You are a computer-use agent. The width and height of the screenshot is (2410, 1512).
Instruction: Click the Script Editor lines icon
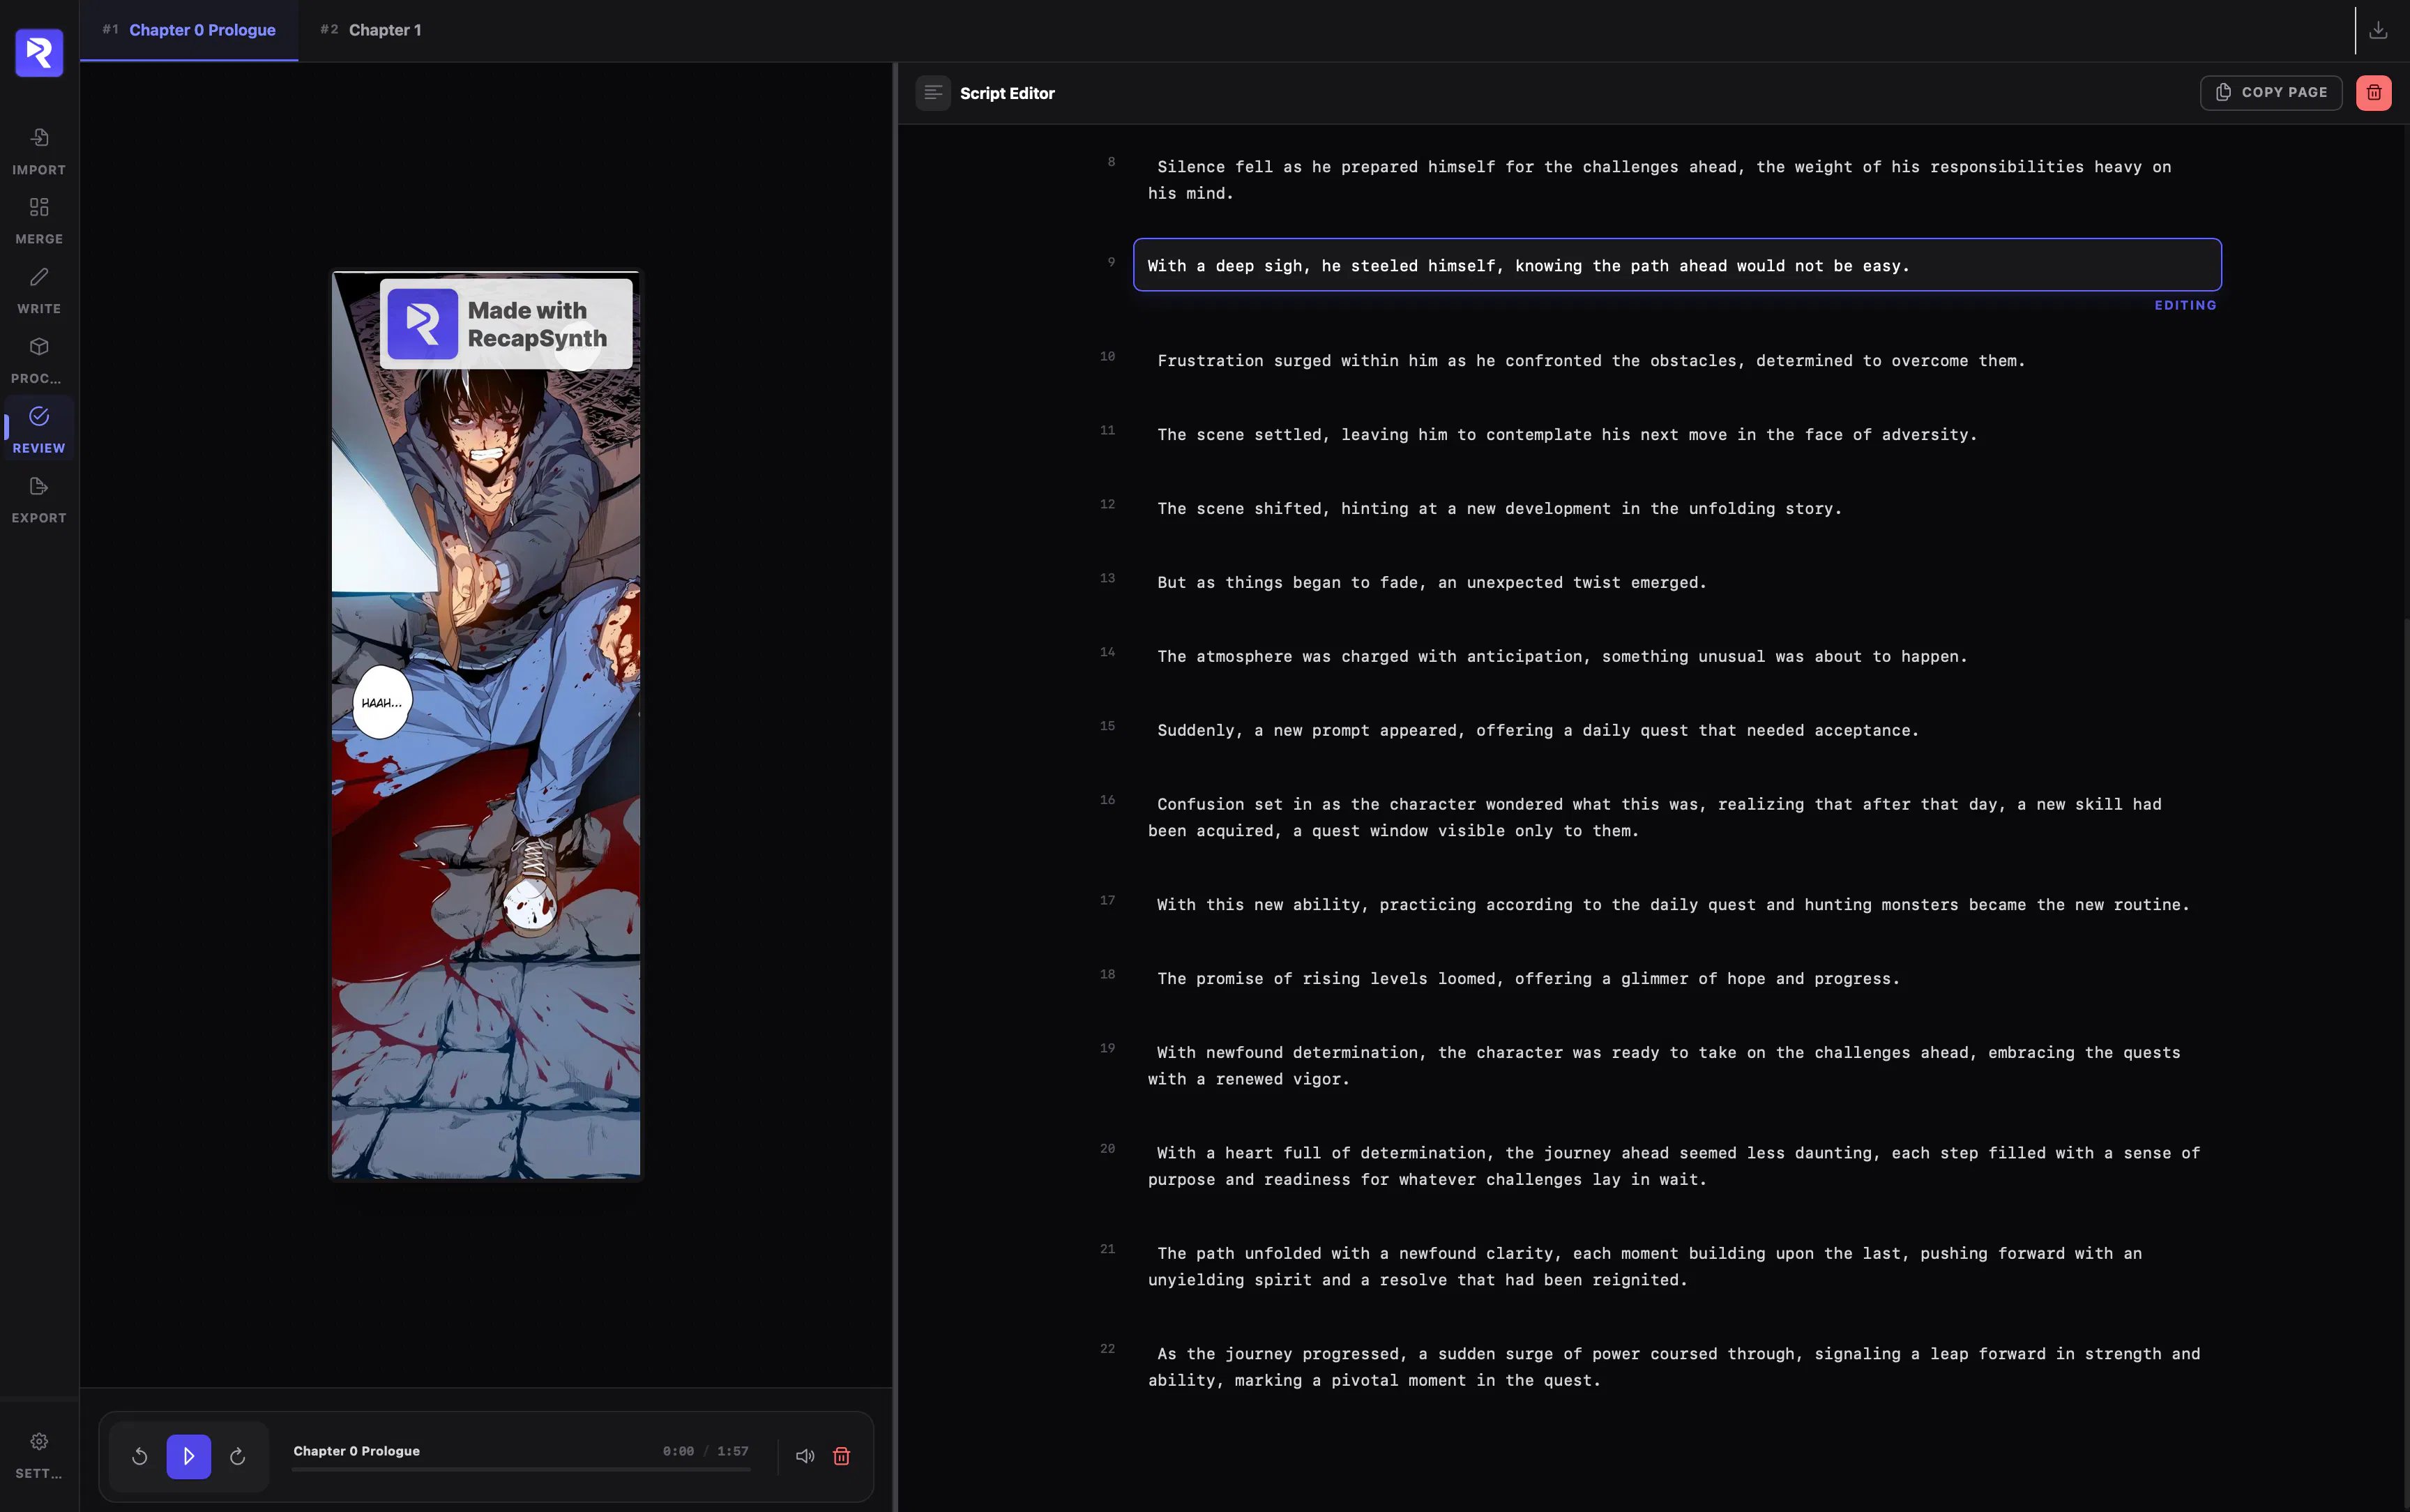click(x=932, y=93)
